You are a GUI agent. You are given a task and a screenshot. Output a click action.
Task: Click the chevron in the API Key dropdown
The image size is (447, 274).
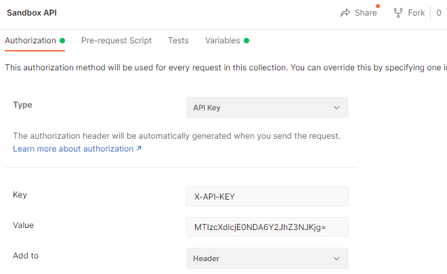click(x=337, y=108)
